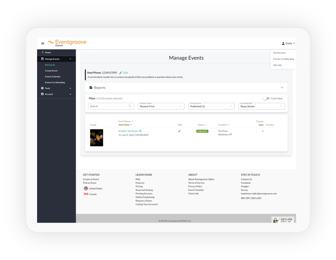Select Events I'm Attending in user menu

coord(283,59)
